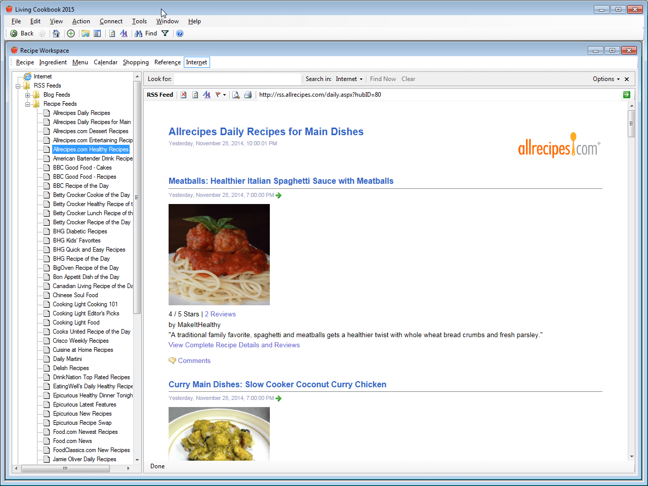This screenshot has width=648, height=486.
Task: Open Slow Cooker Coconut Curry Chicken headline link
Action: [277, 385]
